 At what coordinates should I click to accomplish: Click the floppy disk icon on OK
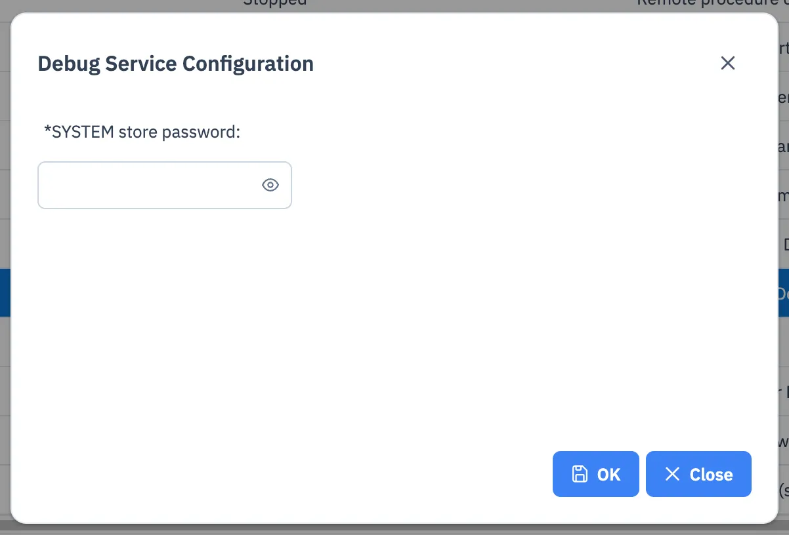580,474
